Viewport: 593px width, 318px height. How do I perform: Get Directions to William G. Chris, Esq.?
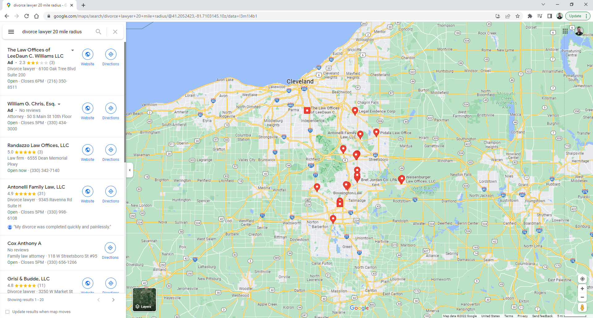pos(111,112)
